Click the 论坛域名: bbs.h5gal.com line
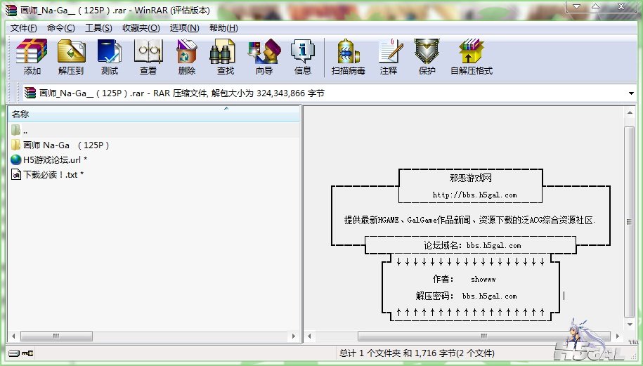This screenshot has height=366, width=643. 472,245
